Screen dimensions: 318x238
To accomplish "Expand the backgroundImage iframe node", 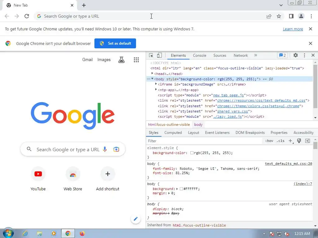I will 156,84.
